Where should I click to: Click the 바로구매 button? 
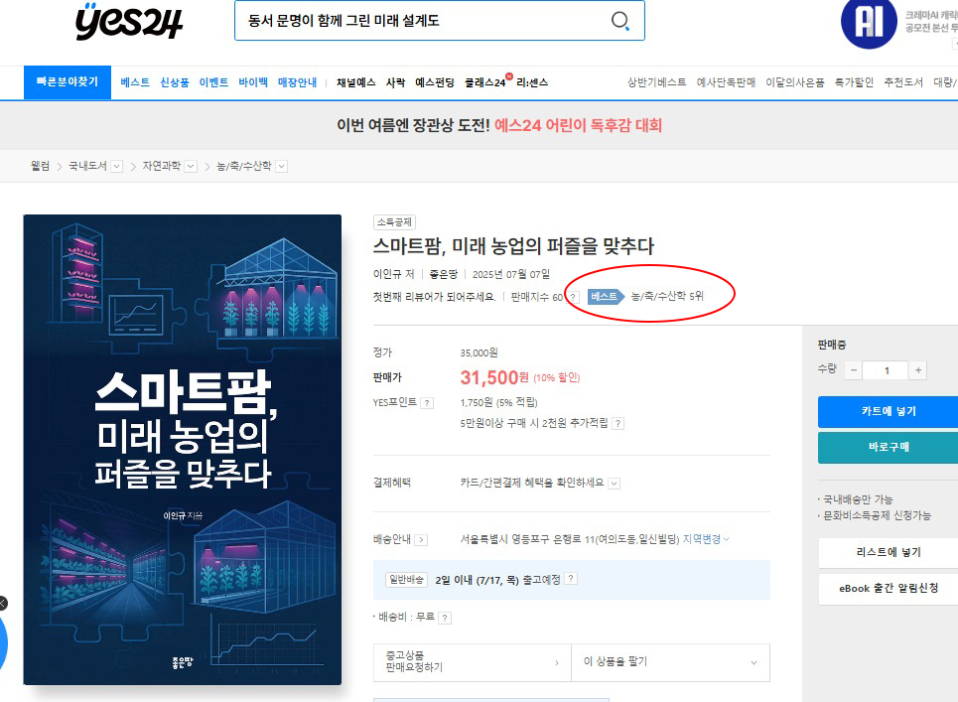(x=889, y=447)
